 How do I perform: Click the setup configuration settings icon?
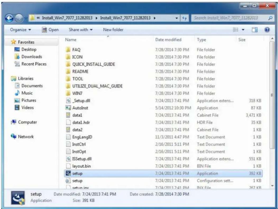click(68, 181)
